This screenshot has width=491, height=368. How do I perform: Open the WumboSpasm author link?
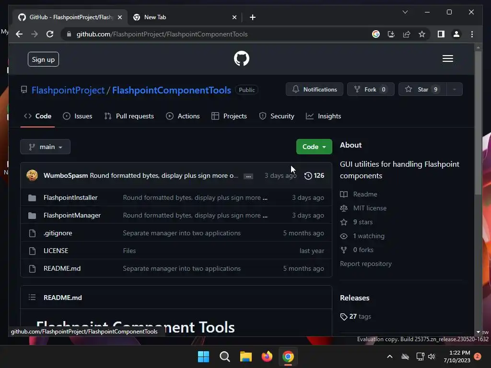66,175
